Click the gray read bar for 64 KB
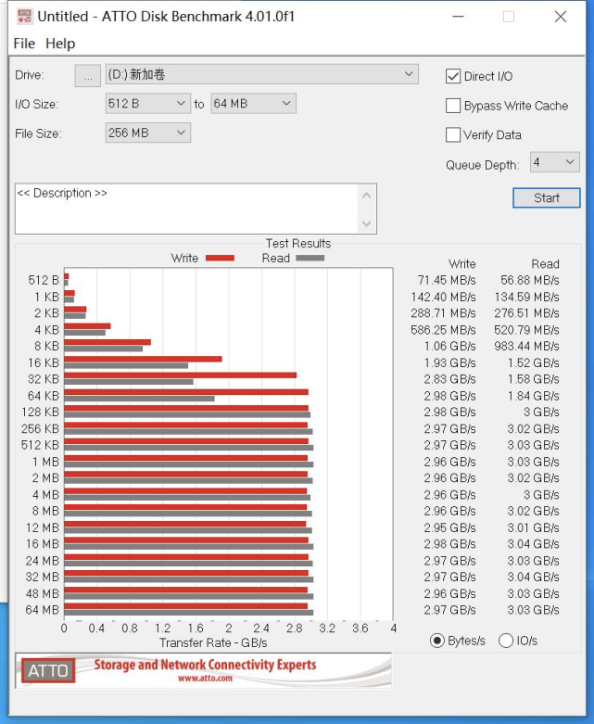The image size is (594, 724). [139, 399]
